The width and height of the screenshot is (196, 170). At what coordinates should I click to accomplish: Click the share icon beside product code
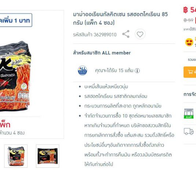pos(126,34)
